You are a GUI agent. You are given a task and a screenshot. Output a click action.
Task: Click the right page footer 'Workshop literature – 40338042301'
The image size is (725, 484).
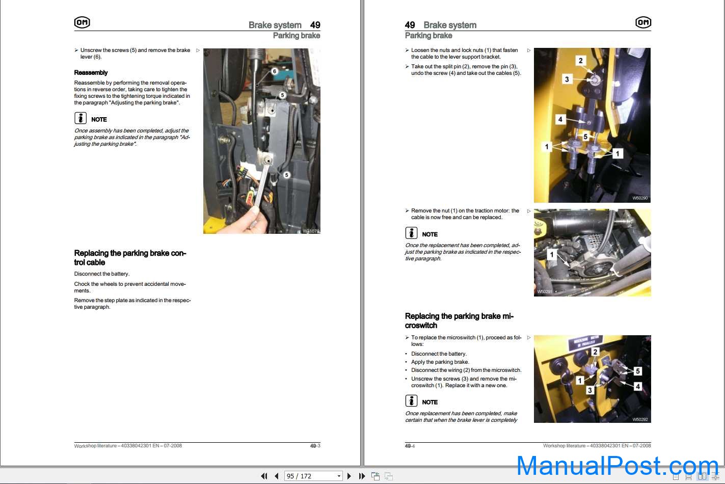point(597,446)
